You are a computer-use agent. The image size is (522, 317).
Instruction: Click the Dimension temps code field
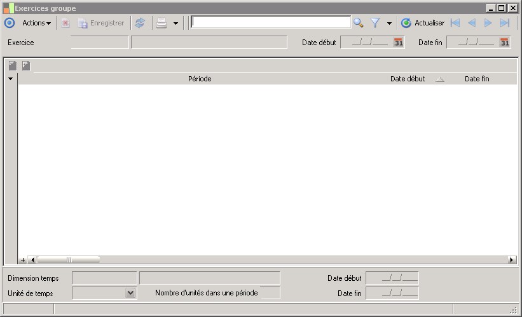104,278
